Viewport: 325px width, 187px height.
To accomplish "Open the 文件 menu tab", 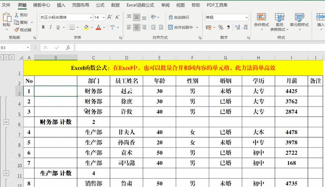I will [x=6, y=5].
